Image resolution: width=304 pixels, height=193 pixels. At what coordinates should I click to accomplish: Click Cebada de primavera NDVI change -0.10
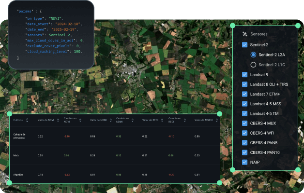coord(67,137)
